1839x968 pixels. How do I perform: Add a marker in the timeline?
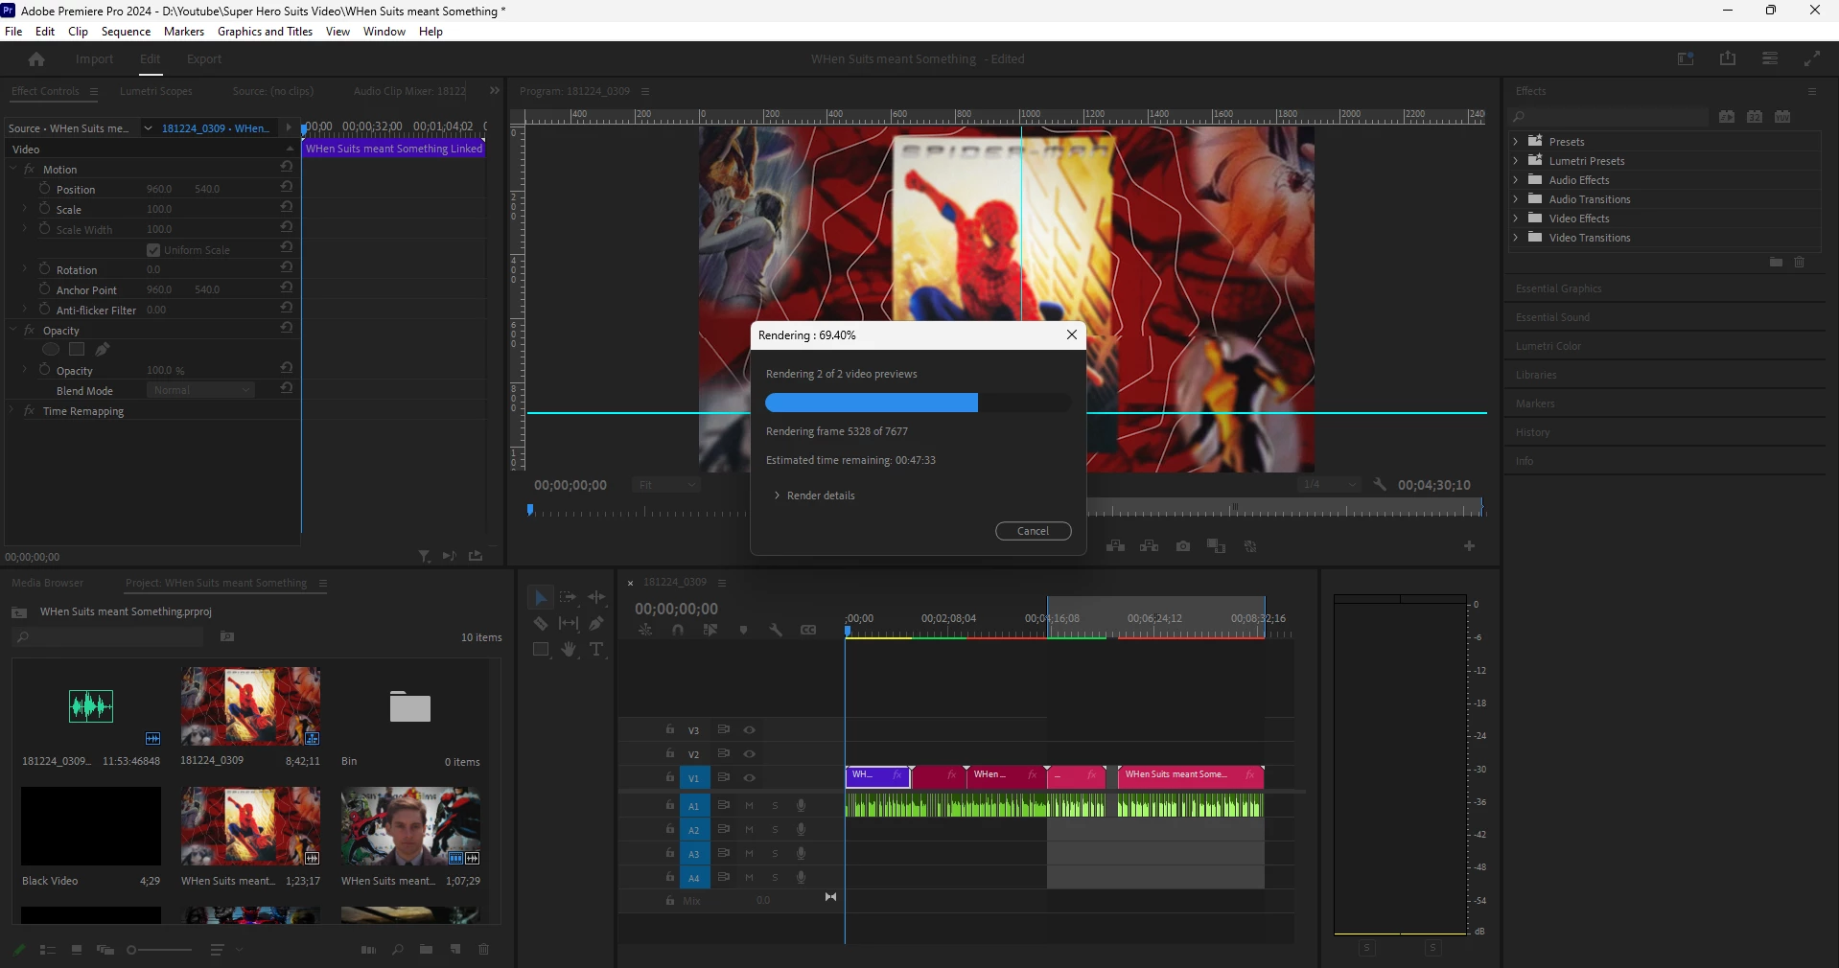pyautogui.click(x=743, y=630)
